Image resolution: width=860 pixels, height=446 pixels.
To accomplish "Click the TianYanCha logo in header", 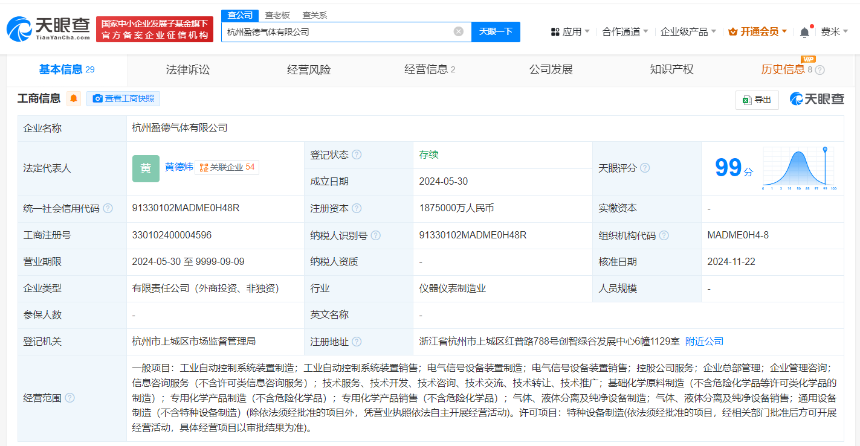I will point(48,28).
